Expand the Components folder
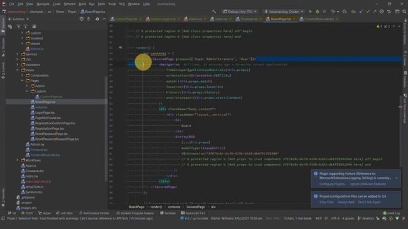Viewport: 408px width, 229px height. [x=22, y=76]
